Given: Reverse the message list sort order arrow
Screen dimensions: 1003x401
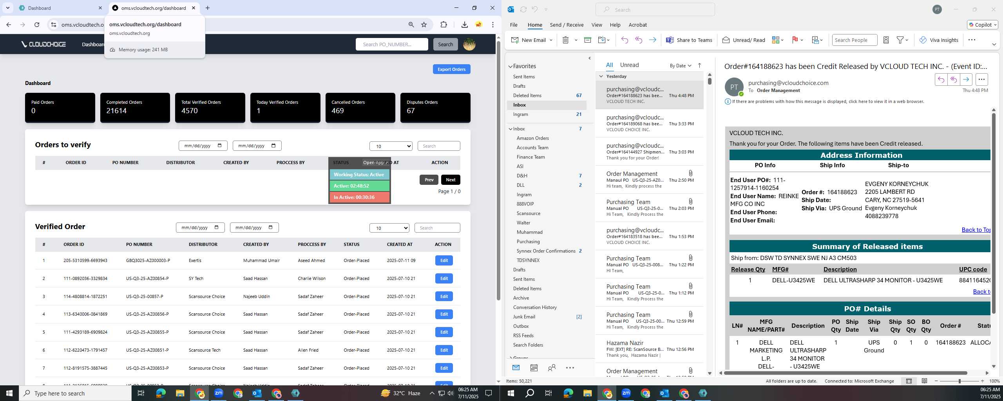Looking at the screenshot, I should coord(699,65).
